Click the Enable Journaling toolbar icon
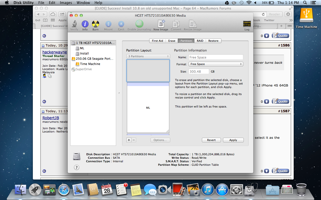 139,25
